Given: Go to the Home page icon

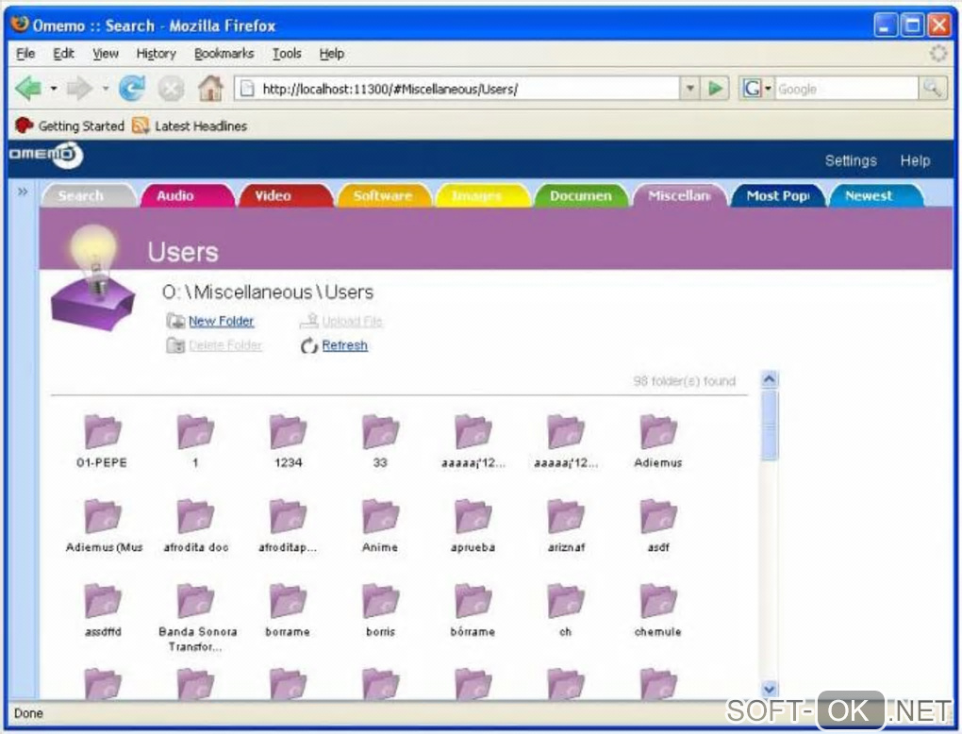Looking at the screenshot, I should pyautogui.click(x=210, y=89).
